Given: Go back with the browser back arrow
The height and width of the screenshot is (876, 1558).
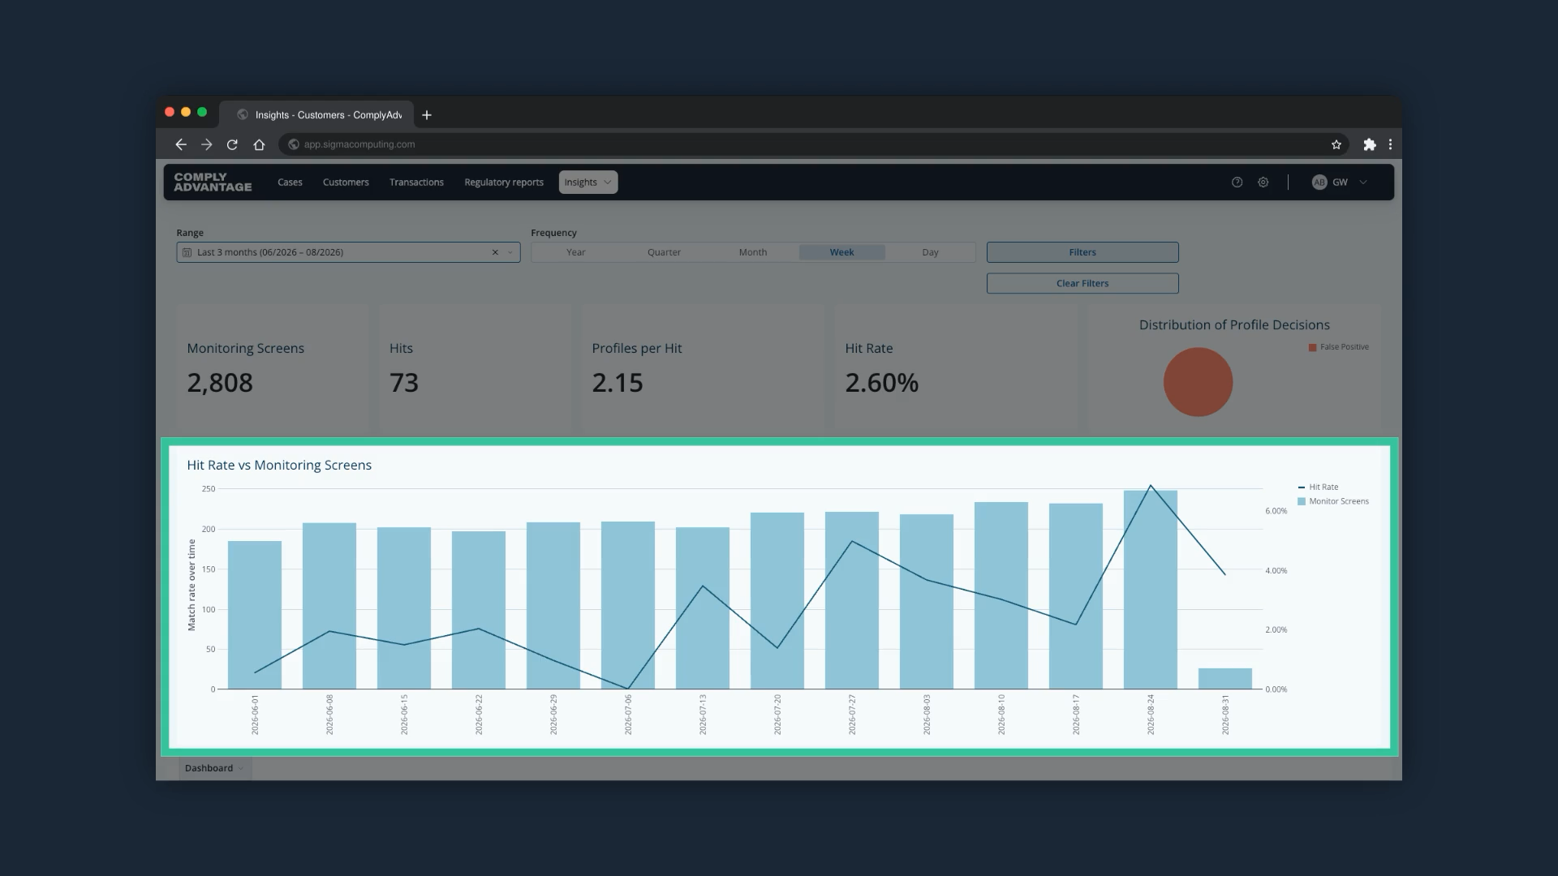Looking at the screenshot, I should point(181,144).
